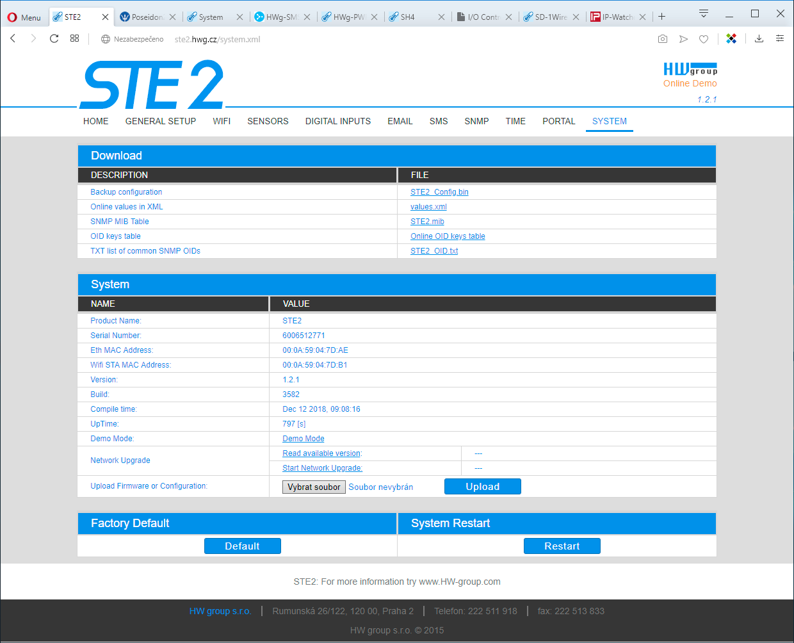The image size is (794, 643).
Task: Close the STE2 browser tab
Action: tap(105, 17)
